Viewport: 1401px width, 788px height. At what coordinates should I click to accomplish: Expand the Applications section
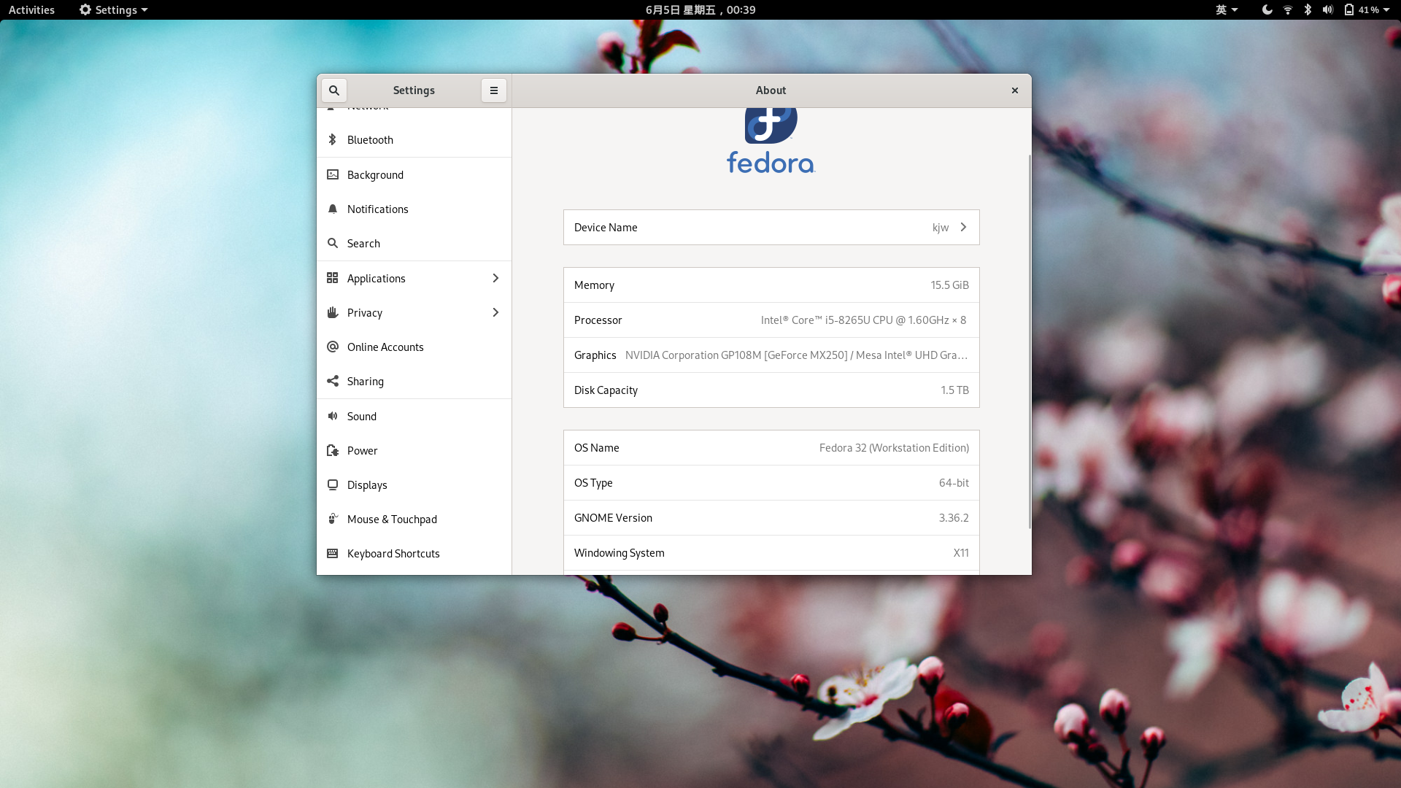point(413,278)
